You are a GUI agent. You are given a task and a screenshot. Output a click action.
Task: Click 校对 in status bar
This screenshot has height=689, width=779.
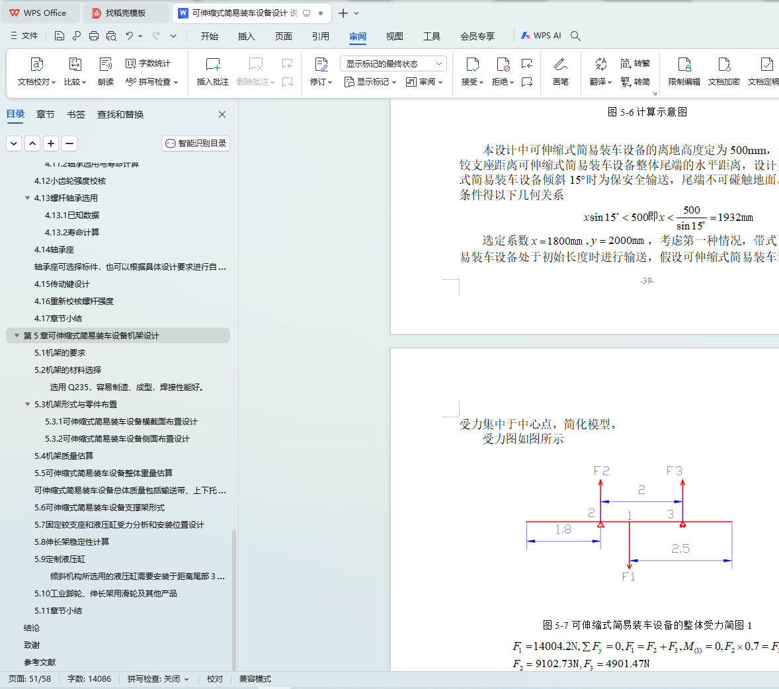coord(215,679)
